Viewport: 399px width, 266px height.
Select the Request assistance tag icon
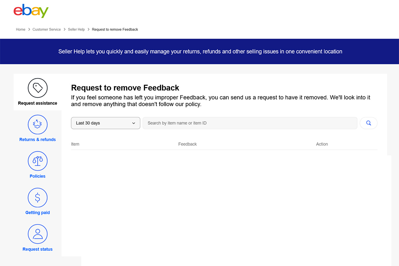click(38, 88)
